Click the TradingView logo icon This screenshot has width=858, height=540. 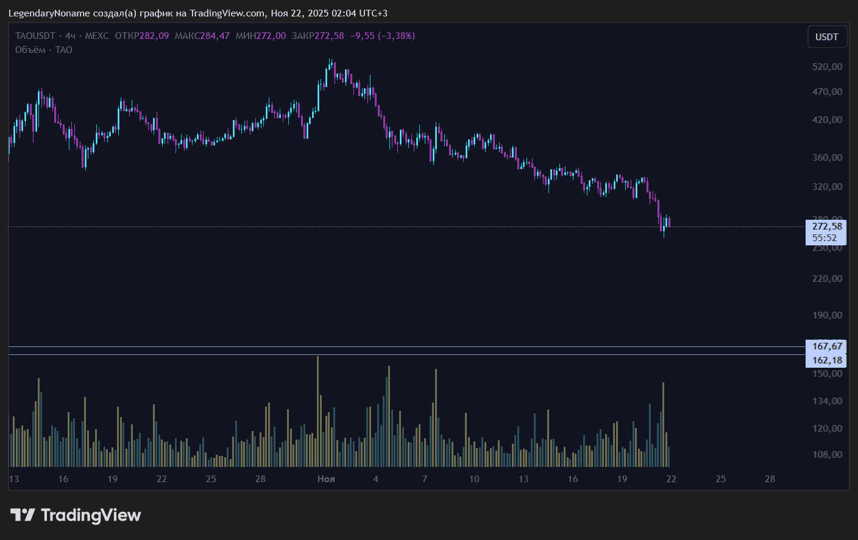pos(23,515)
